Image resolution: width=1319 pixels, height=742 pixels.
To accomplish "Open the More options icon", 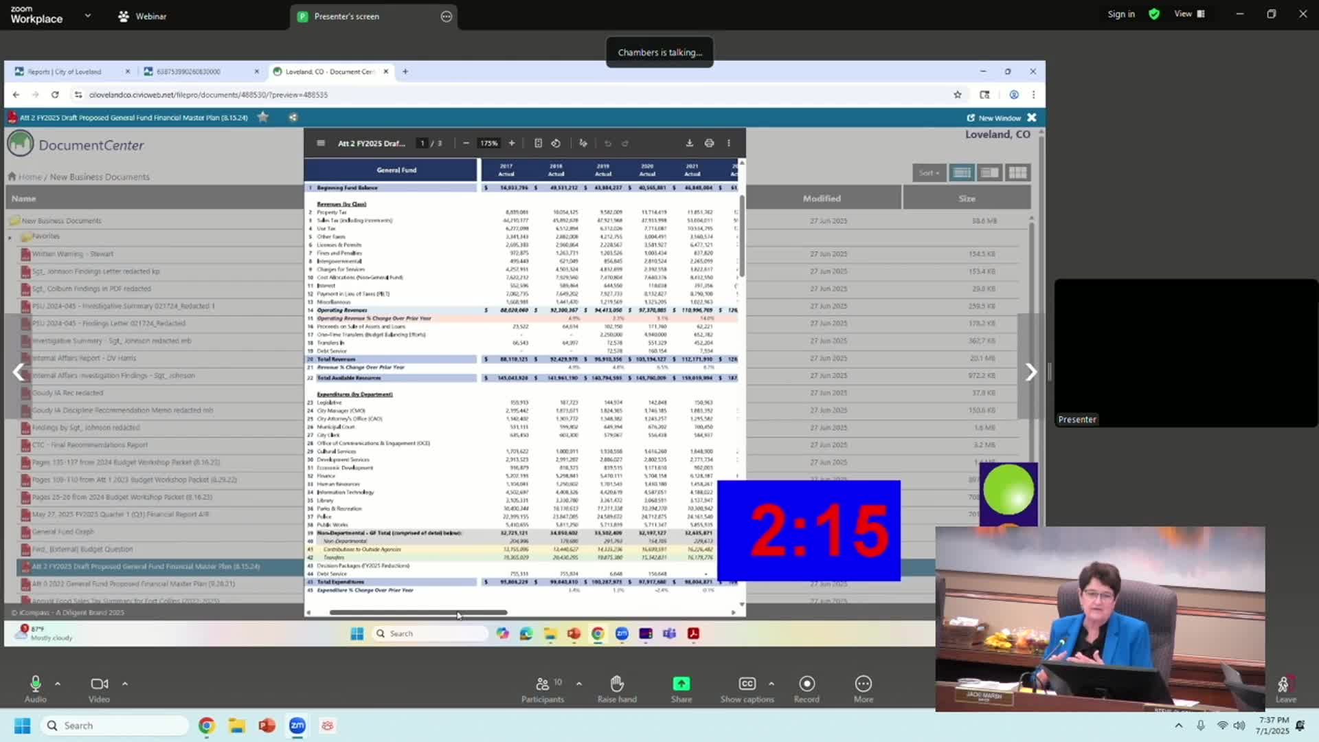I will pos(863,684).
